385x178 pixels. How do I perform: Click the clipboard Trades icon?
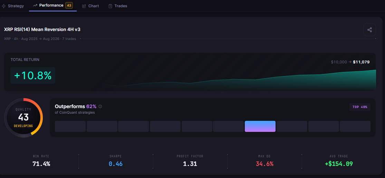click(x=110, y=6)
